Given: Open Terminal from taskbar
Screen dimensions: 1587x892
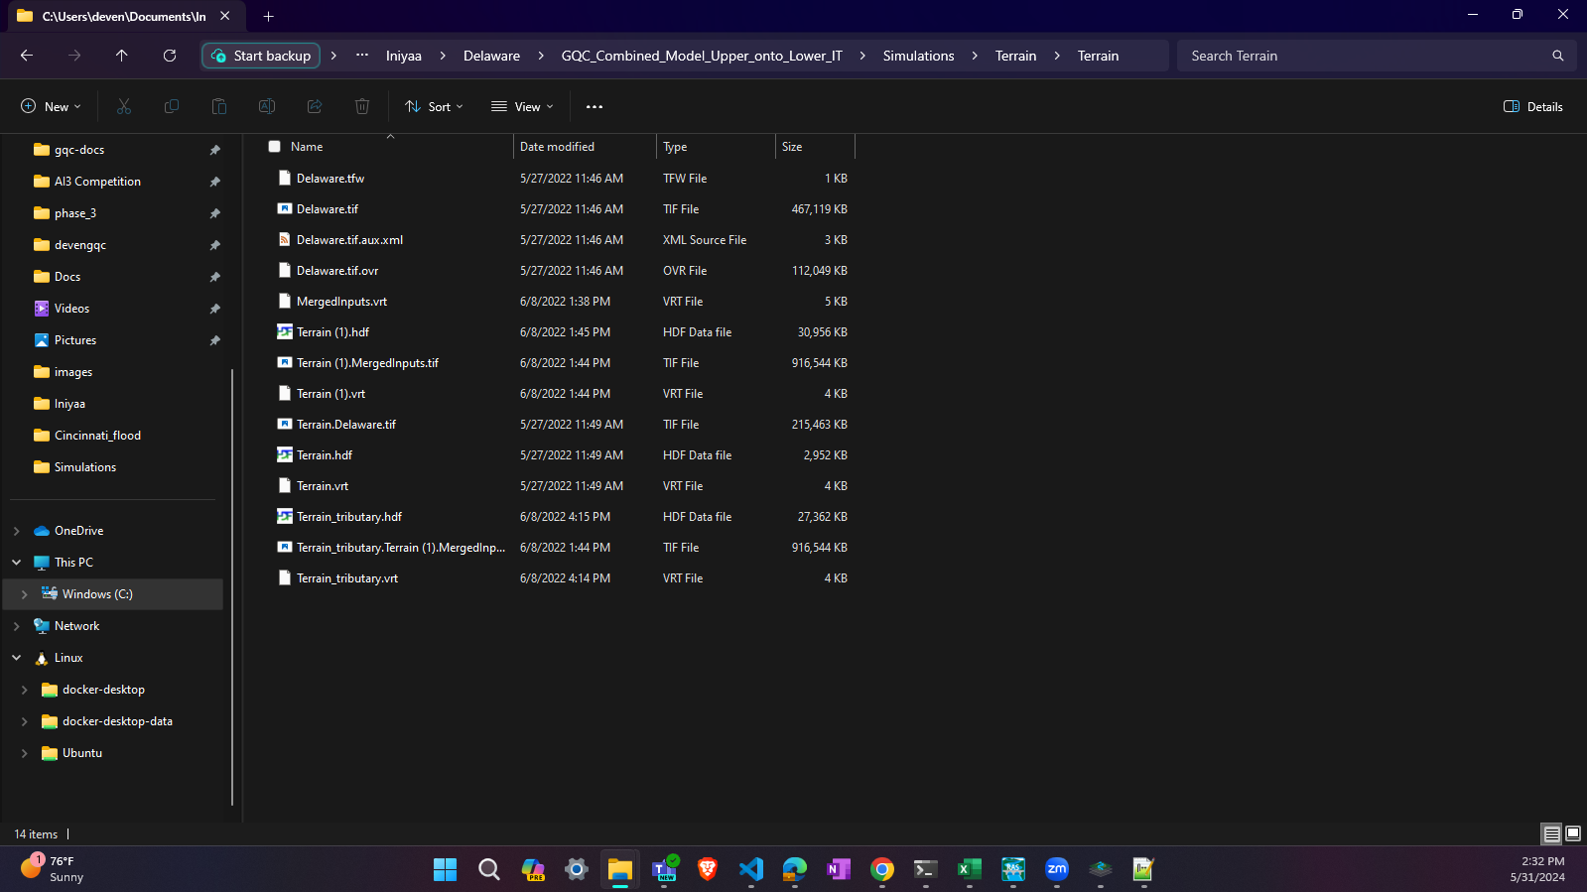Looking at the screenshot, I should point(926,869).
